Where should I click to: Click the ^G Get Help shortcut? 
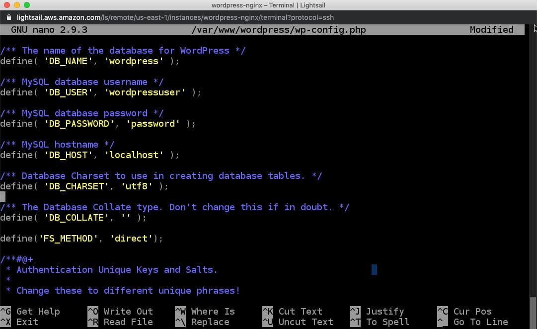30,312
